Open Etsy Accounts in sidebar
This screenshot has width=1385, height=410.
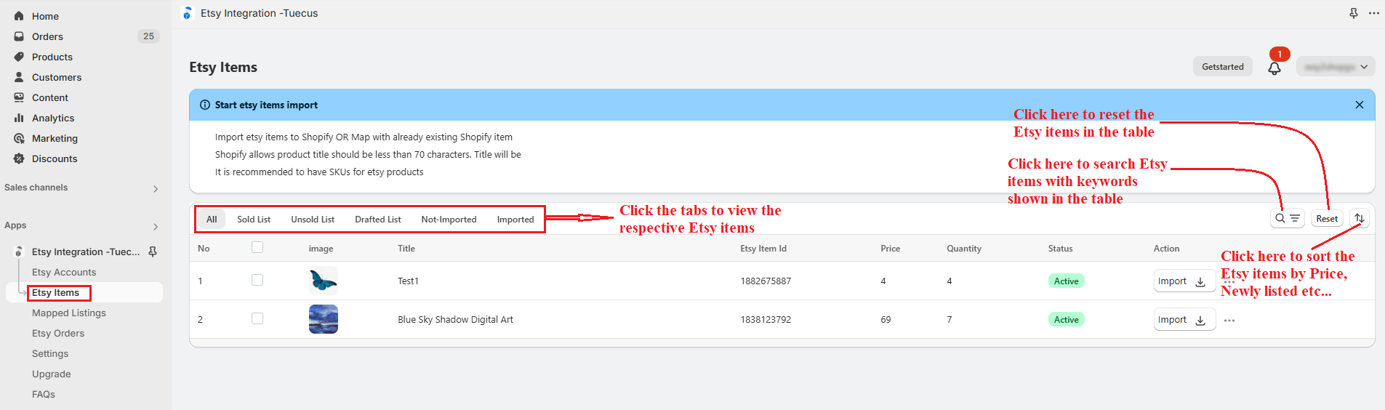64,272
